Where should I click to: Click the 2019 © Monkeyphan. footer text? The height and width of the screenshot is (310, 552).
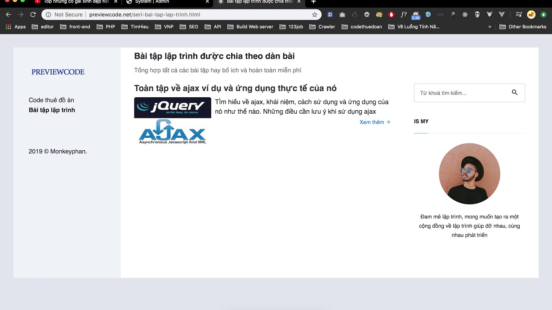point(58,152)
